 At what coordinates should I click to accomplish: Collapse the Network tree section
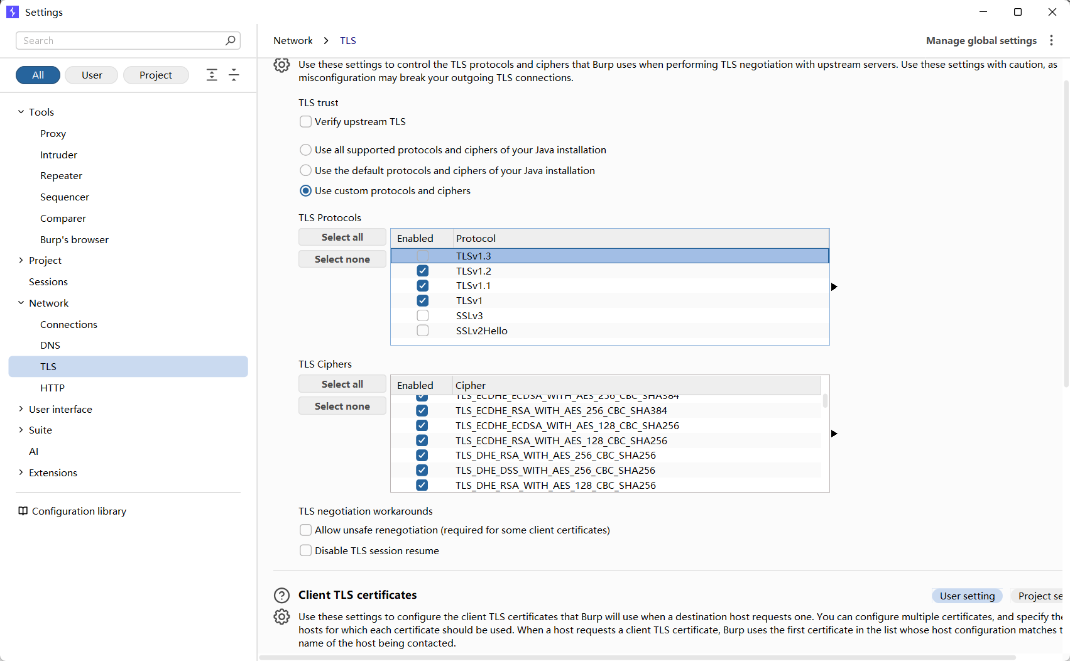click(21, 303)
